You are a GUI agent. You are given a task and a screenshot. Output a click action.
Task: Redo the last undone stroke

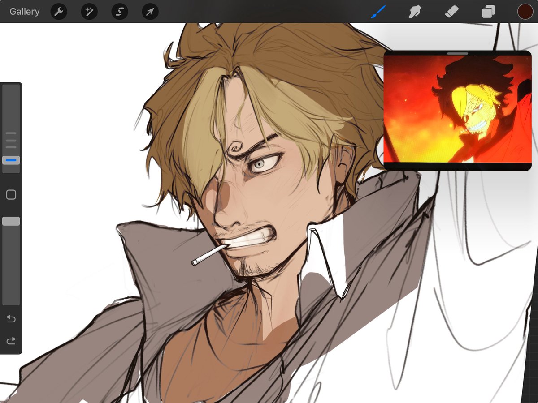(x=11, y=341)
